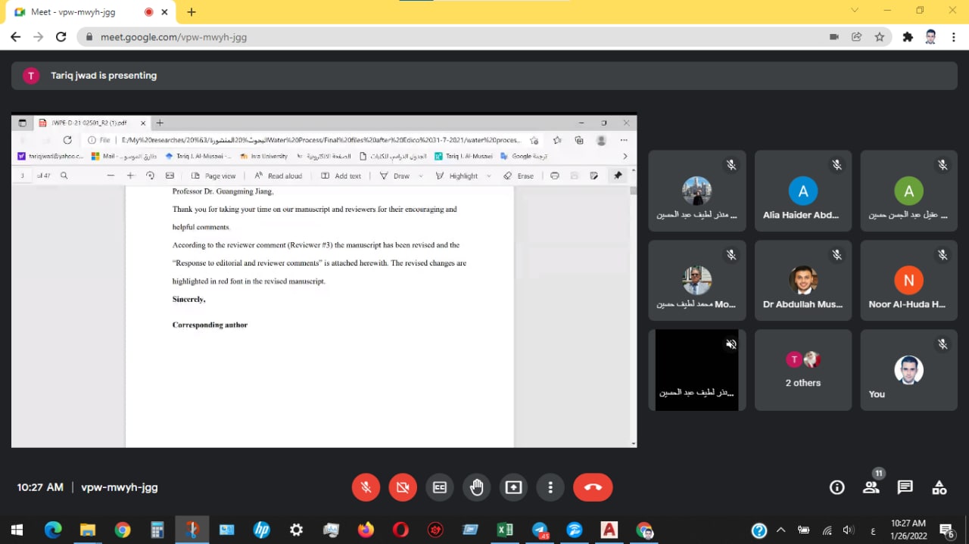969x544 pixels.
Task: Open a new Chrome tab
Action: point(192,12)
